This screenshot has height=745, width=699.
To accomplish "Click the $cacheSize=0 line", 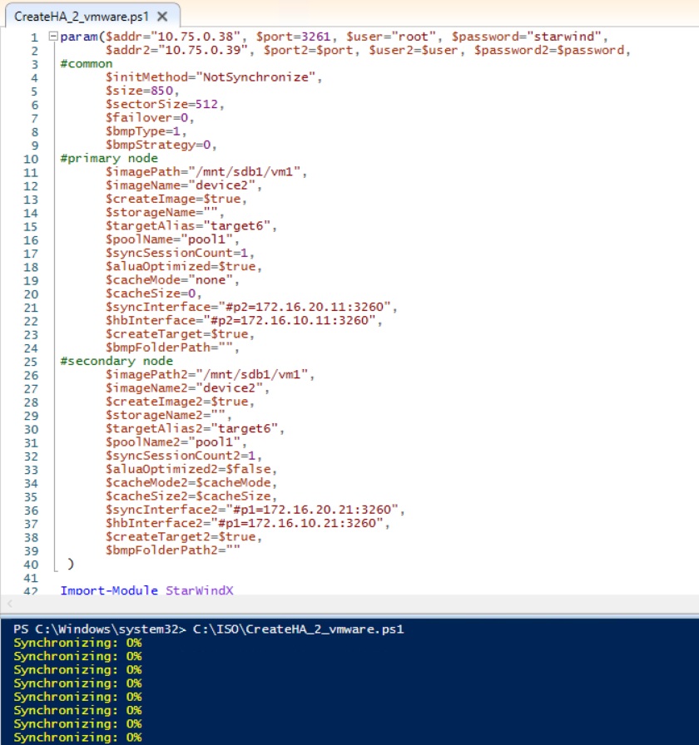I will coord(154,294).
